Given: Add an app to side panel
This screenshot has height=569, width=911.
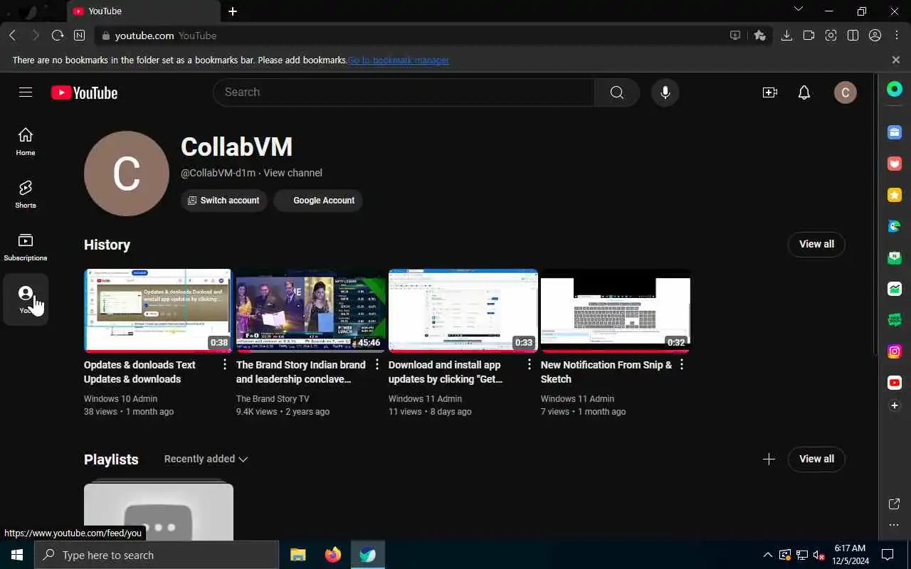Looking at the screenshot, I should (x=895, y=405).
